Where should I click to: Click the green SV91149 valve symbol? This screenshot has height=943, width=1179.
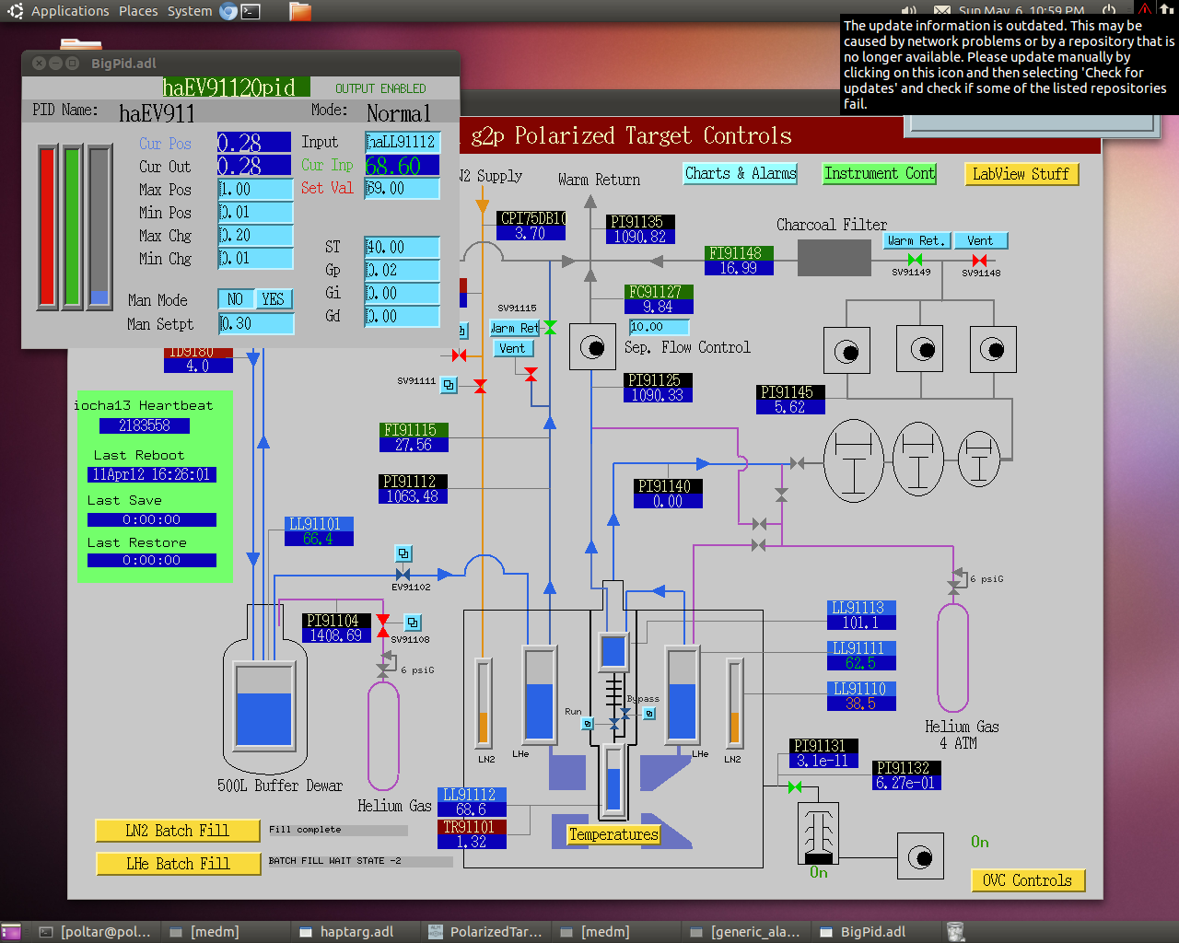point(915,261)
